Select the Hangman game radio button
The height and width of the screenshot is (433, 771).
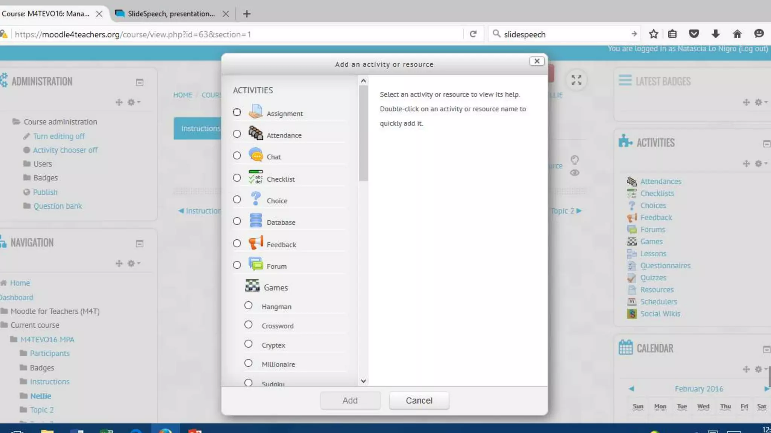pos(248,305)
